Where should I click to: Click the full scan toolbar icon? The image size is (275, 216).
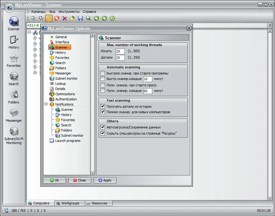[x=41, y=18]
